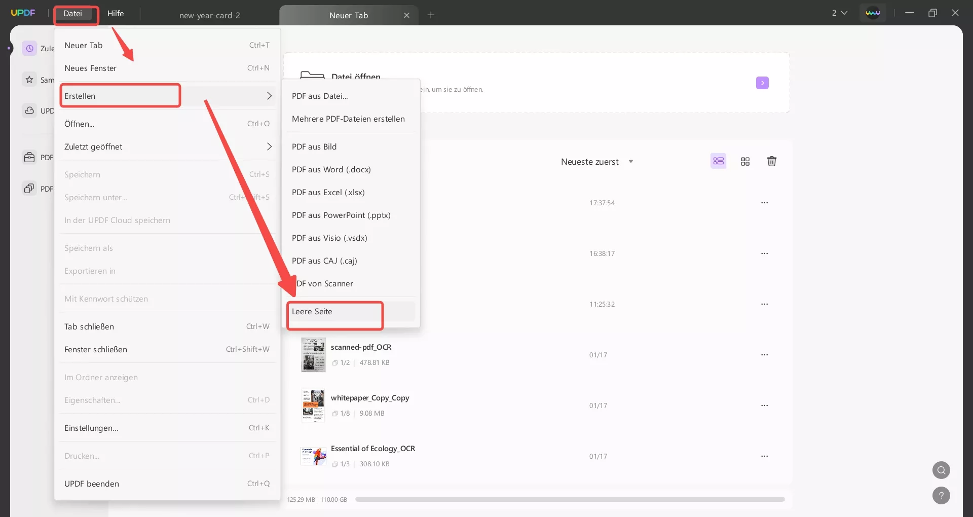The image size is (973, 517).
Task: Open the recent files clock icon in sidebar
Action: tap(30, 48)
